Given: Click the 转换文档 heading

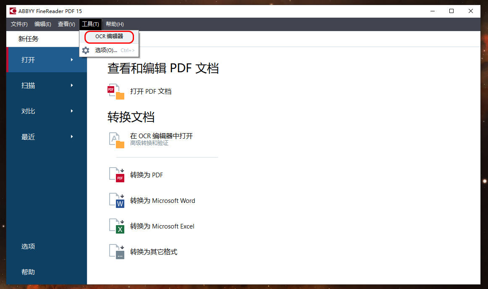Looking at the screenshot, I should 131,117.
